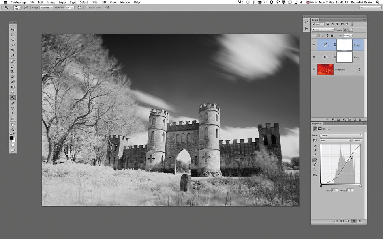Click the delete adjustment trash icon
383x239 pixels.
click(360, 221)
